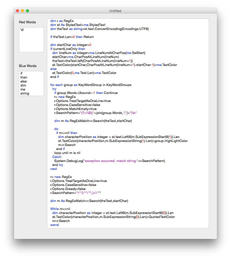
Task: Click the "Blue Words" label
Action: [x=28, y=66]
